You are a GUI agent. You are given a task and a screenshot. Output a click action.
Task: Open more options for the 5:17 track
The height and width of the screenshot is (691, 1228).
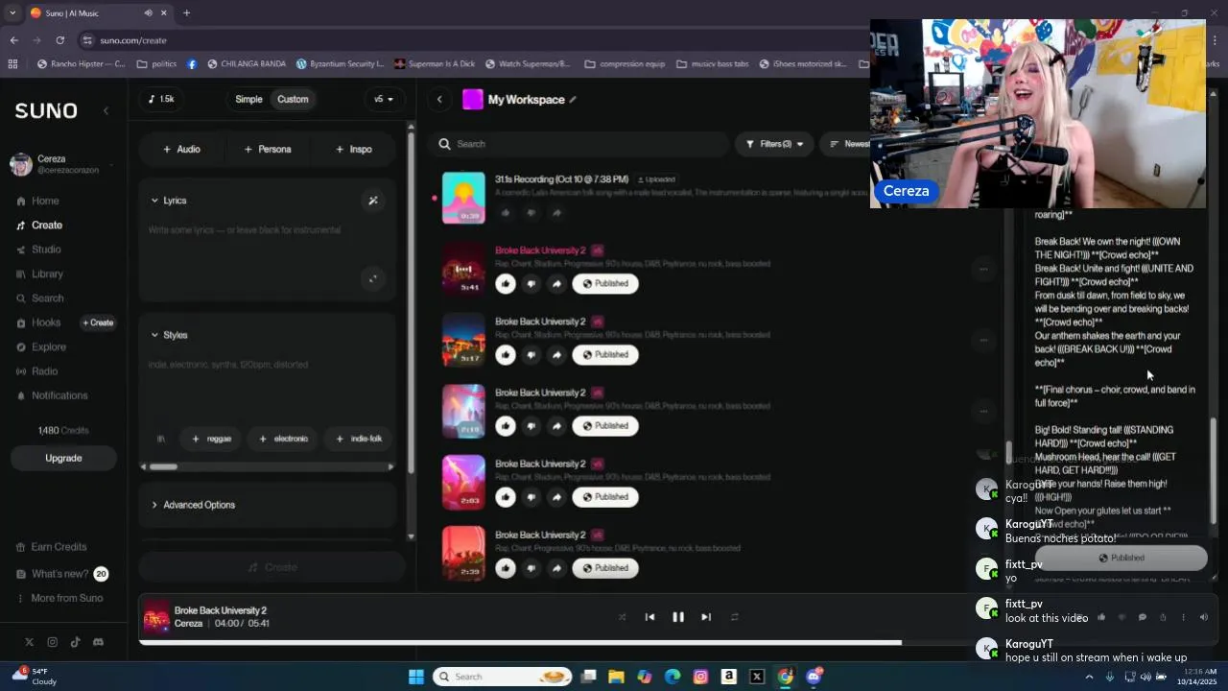tap(983, 341)
